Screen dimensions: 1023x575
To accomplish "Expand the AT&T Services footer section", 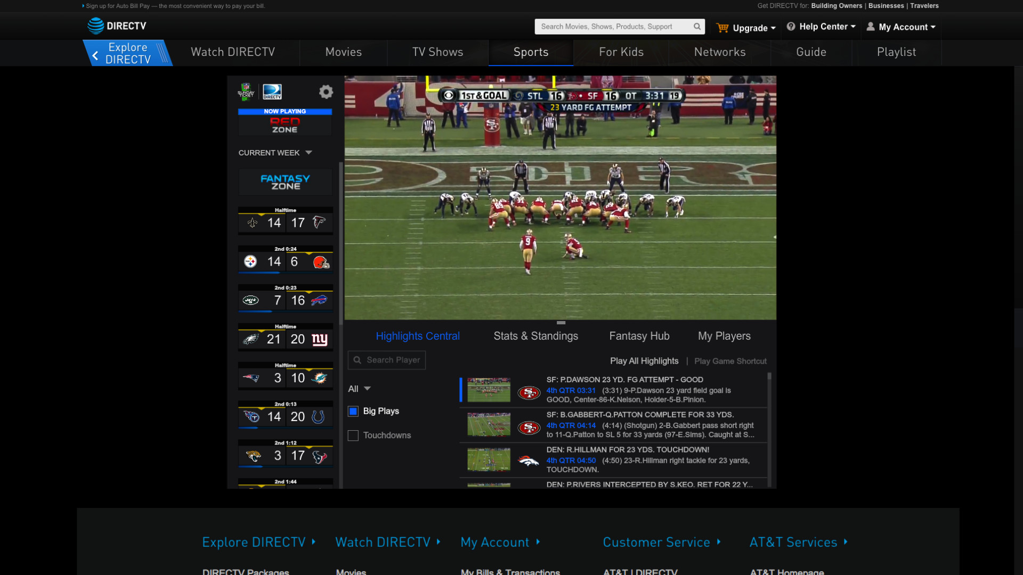I will click(798, 542).
